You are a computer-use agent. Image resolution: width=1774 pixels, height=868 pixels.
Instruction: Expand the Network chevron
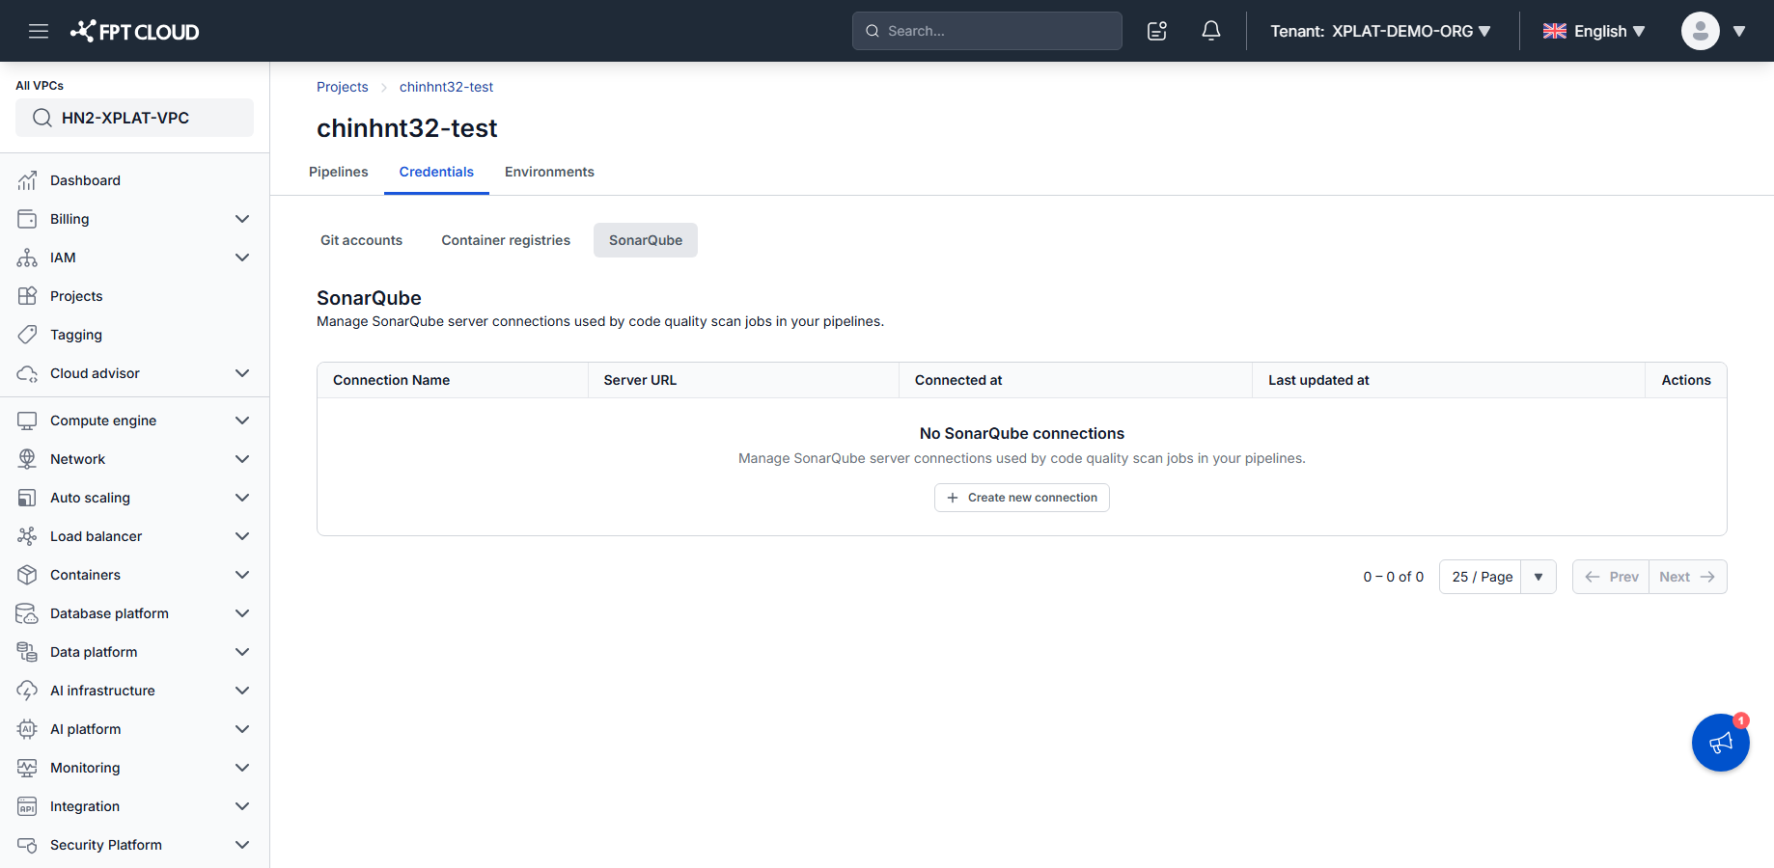tap(242, 459)
